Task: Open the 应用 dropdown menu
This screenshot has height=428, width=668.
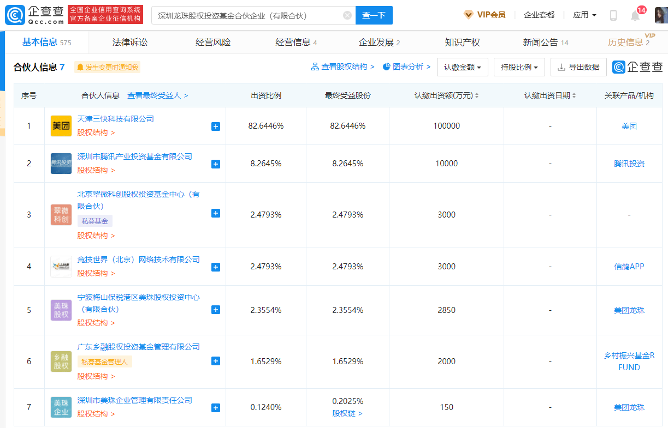Action: click(x=584, y=15)
